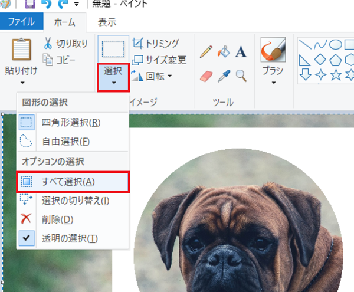Redo with the quick access arrow
Image resolution: width=354 pixels, height=292 pixels.
(x=63, y=4)
